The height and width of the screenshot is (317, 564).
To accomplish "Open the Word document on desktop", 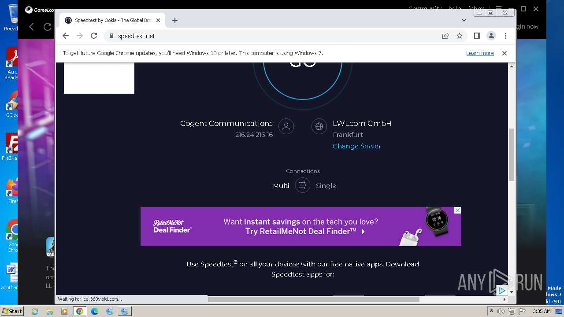I will click(x=10, y=276).
